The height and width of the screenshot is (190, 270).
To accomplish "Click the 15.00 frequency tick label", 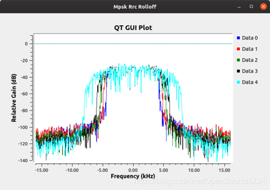I will coord(224,170).
